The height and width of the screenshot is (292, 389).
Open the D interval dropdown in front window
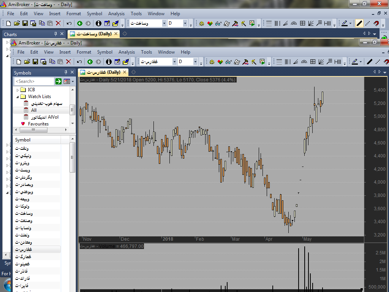pyautogui.click(x=196, y=62)
